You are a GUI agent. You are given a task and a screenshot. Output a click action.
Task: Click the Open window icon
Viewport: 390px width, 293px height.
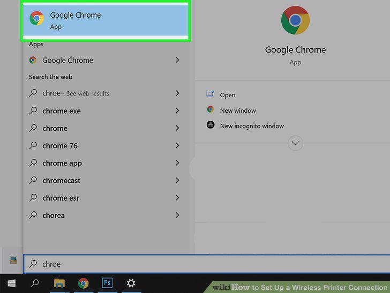(210, 94)
